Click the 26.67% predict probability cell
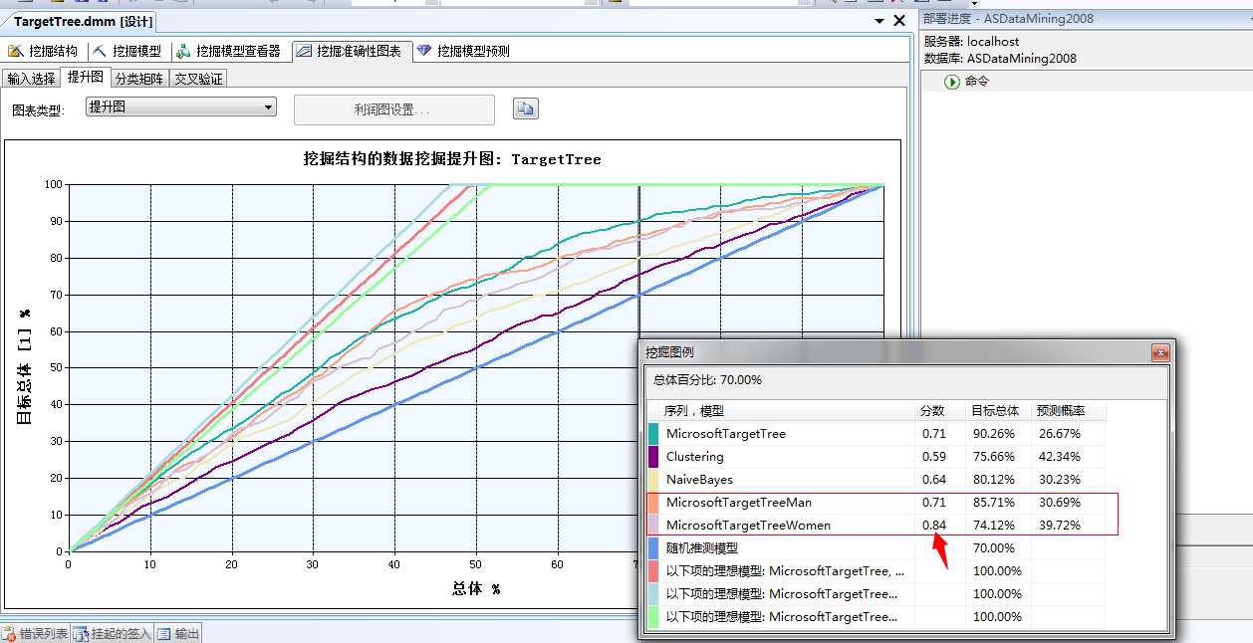The width and height of the screenshot is (1253, 643). pyautogui.click(x=1060, y=434)
